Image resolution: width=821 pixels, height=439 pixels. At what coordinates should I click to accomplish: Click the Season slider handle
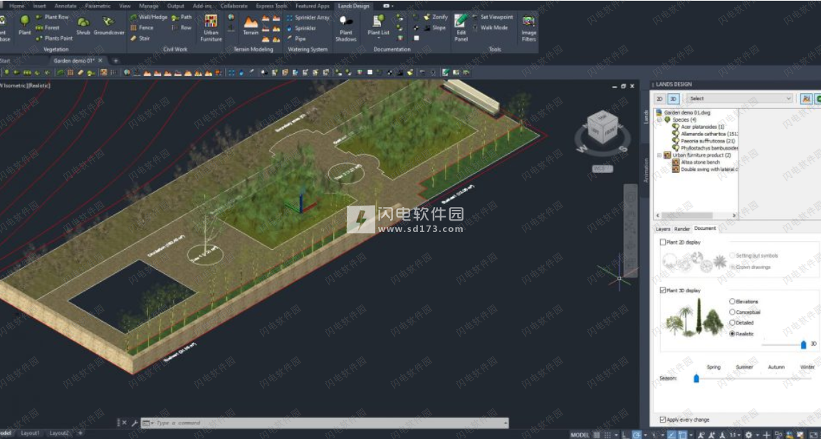click(696, 379)
